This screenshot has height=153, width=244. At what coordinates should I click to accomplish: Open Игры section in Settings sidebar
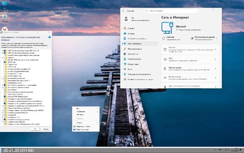[130, 69]
